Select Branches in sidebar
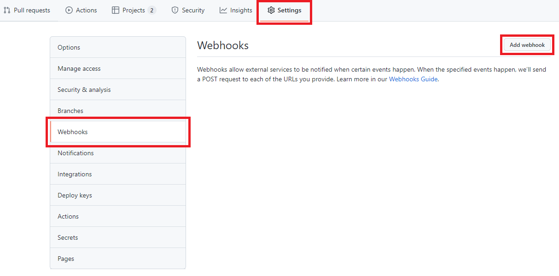Image resolution: width=559 pixels, height=276 pixels. click(x=118, y=111)
